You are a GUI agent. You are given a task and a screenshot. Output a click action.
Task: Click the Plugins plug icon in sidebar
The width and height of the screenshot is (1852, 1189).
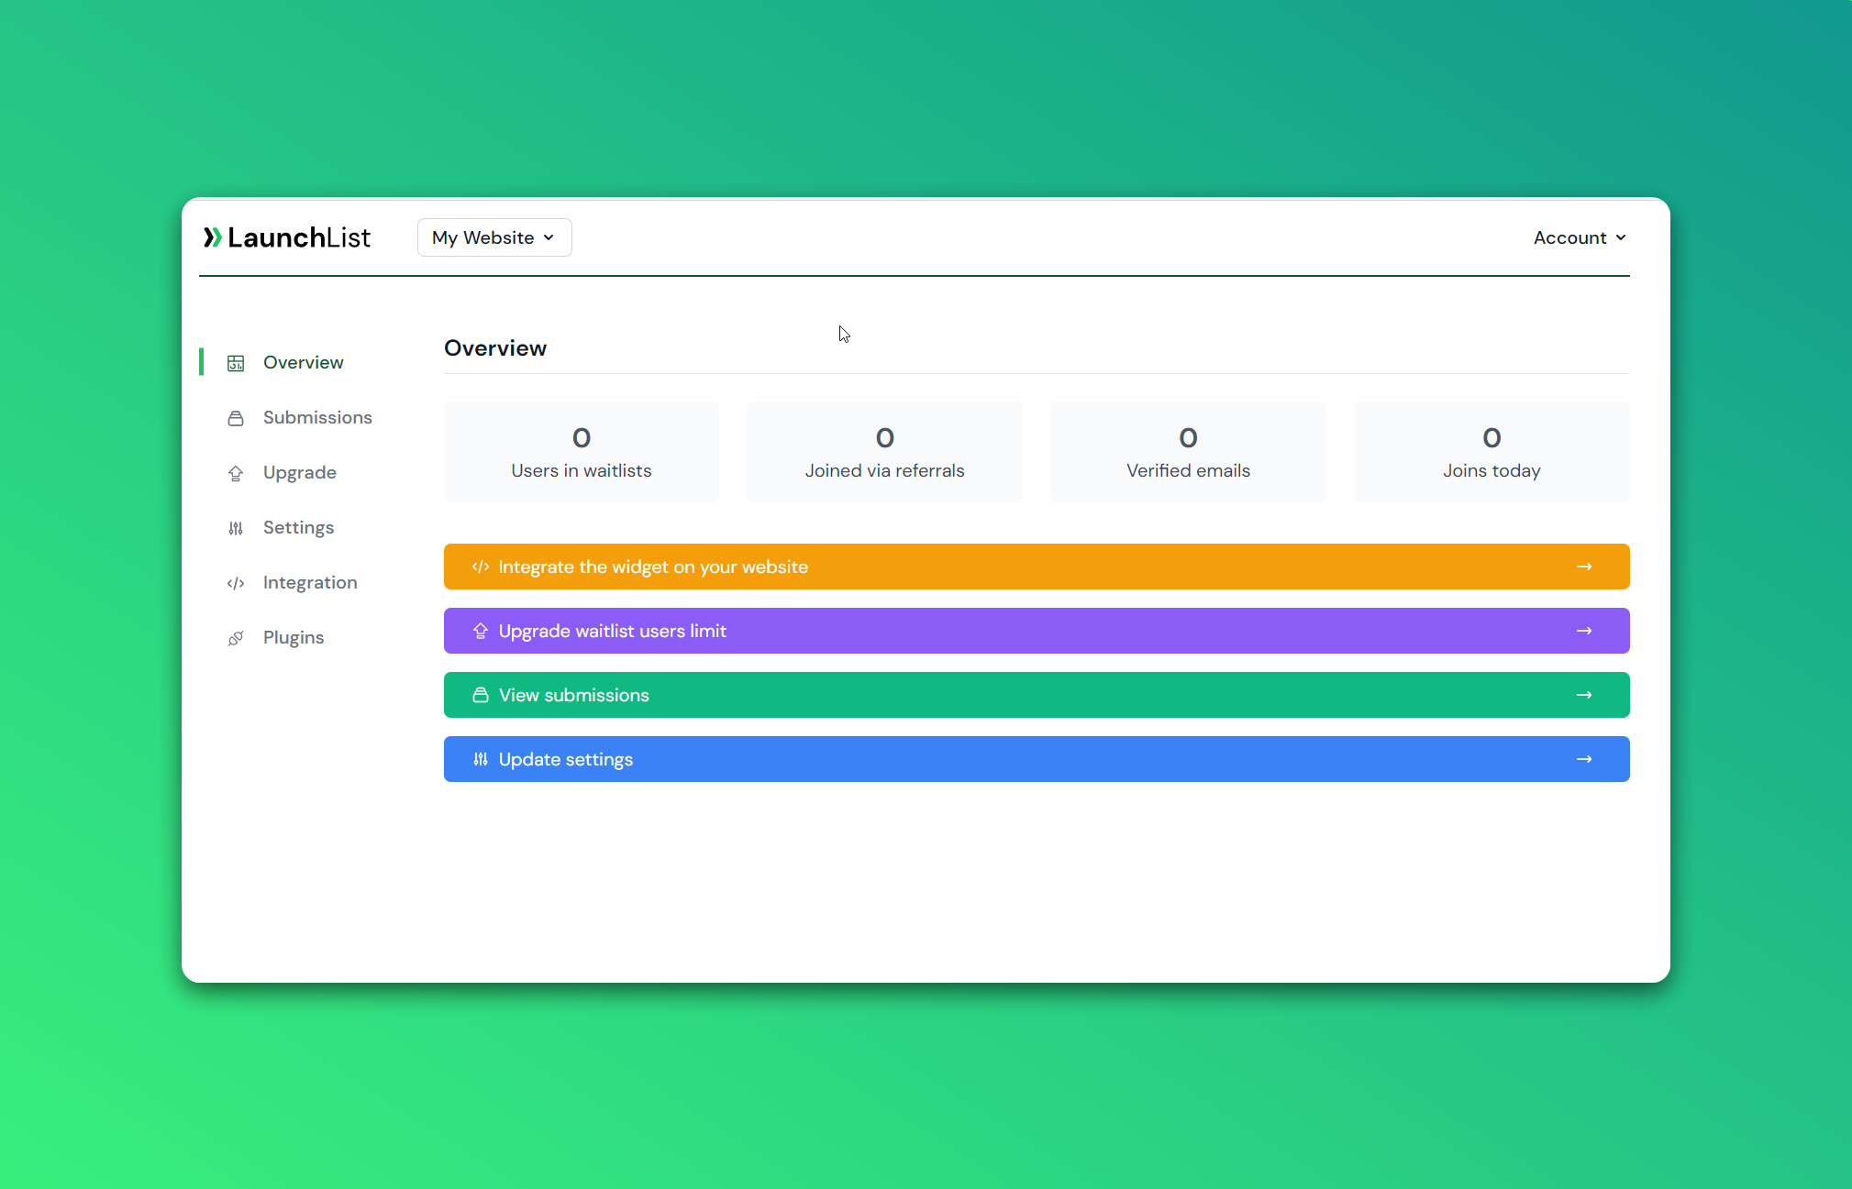click(x=236, y=638)
